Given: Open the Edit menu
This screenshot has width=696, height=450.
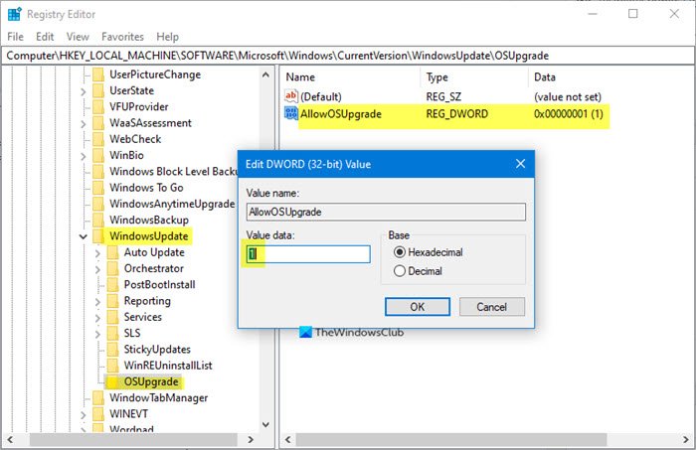Looking at the screenshot, I should point(45,37).
